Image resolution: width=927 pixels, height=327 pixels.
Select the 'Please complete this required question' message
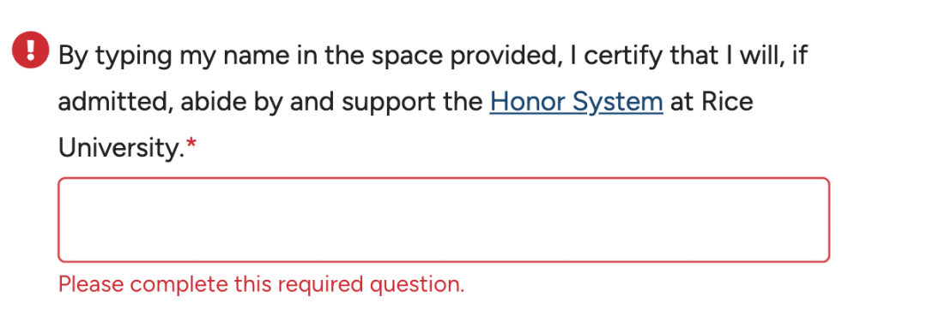pos(261,284)
